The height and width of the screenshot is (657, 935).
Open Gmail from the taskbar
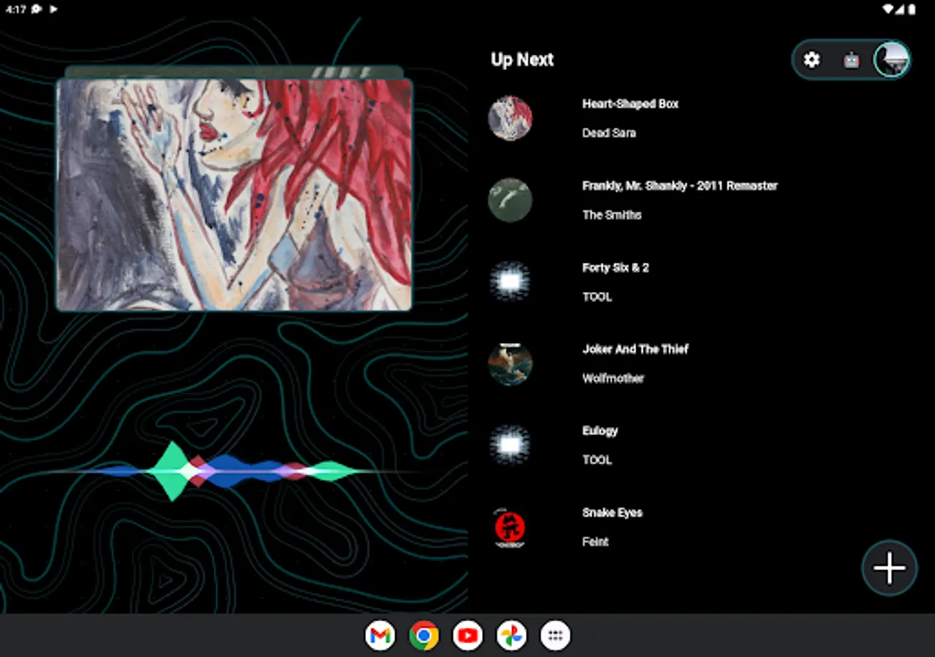[380, 636]
